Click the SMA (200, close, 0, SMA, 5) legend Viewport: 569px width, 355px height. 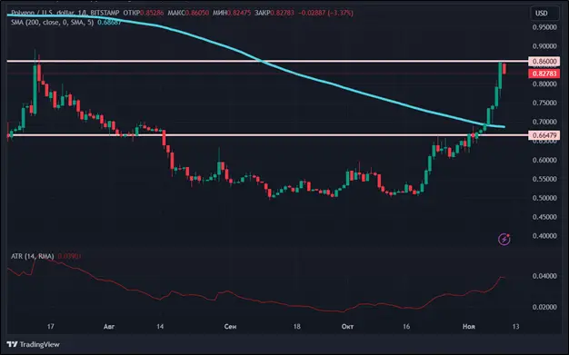click(52, 23)
